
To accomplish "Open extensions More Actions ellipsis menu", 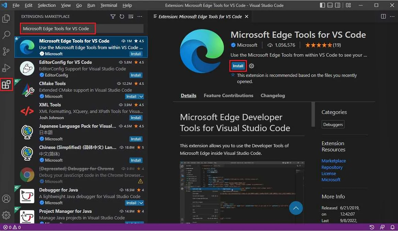I will pyautogui.click(x=139, y=16).
